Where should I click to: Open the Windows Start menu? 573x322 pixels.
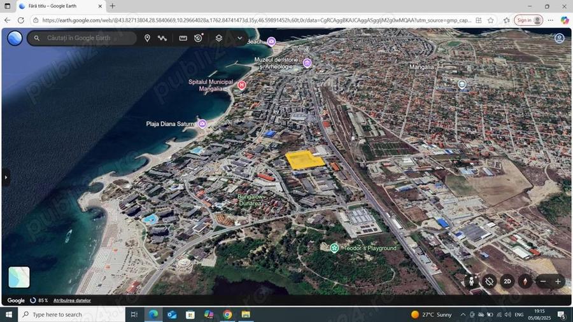(9, 314)
